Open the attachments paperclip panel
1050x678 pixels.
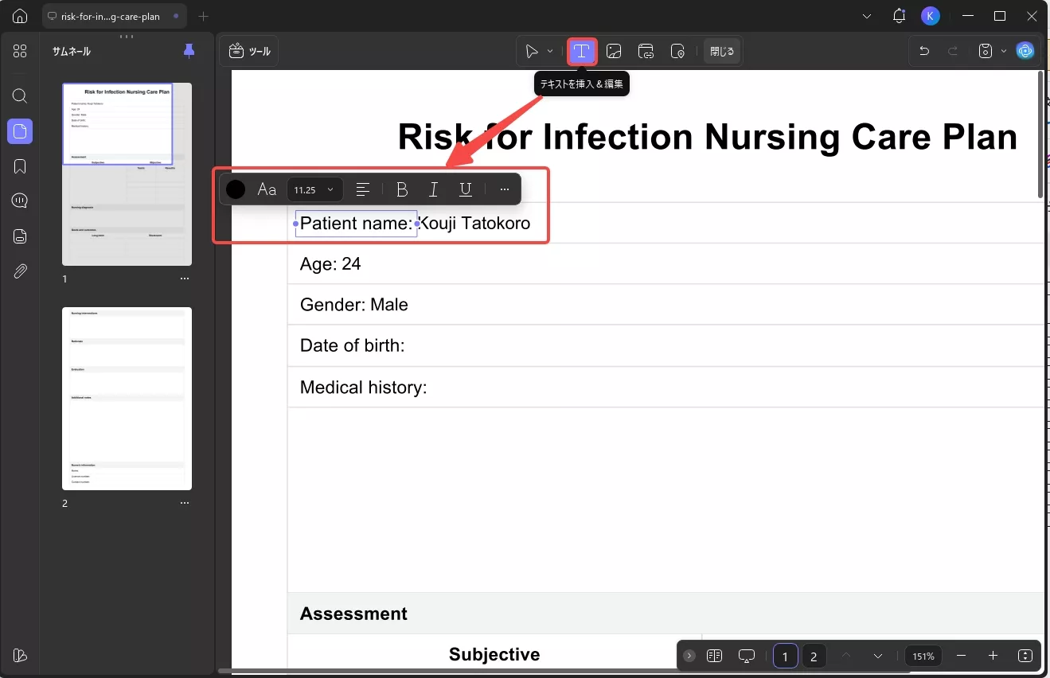click(x=20, y=271)
